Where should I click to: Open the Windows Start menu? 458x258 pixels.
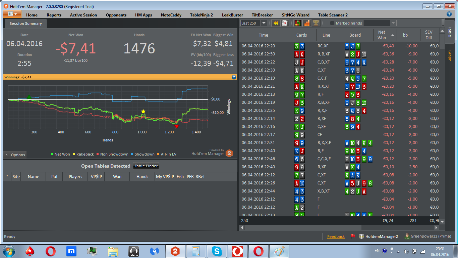click(9, 251)
